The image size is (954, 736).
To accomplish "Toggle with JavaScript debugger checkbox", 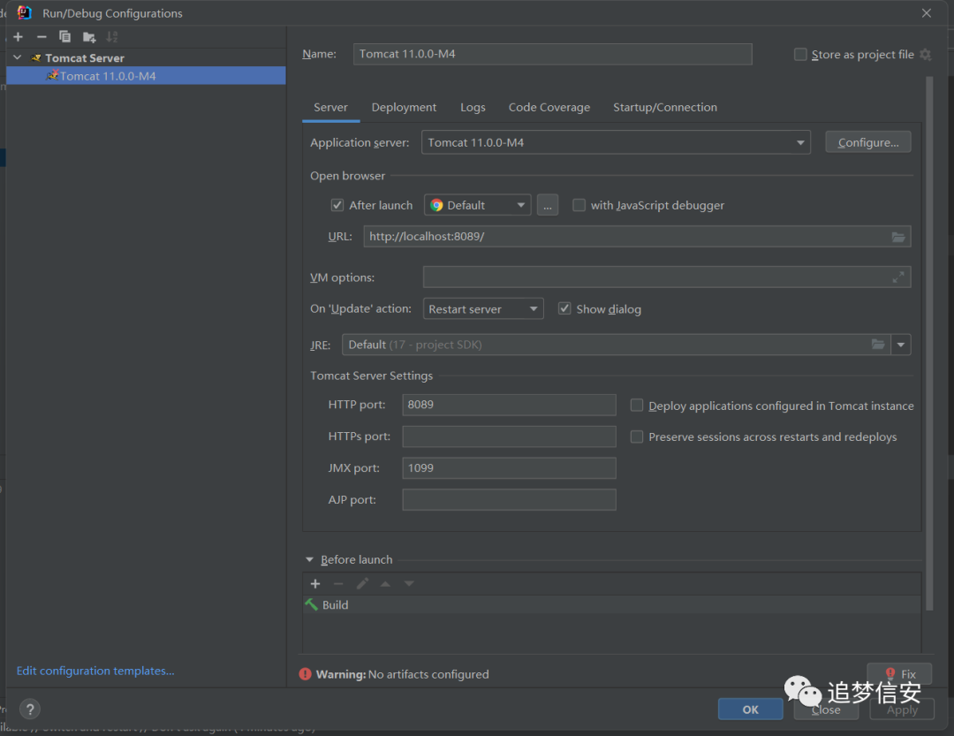I will click(x=579, y=205).
